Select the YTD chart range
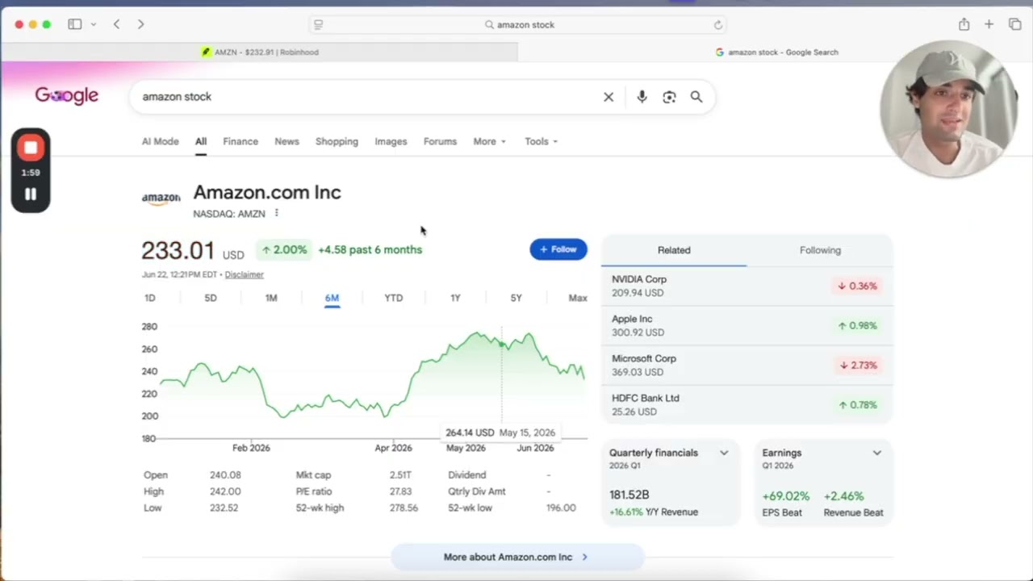The height and width of the screenshot is (581, 1033). coord(393,298)
